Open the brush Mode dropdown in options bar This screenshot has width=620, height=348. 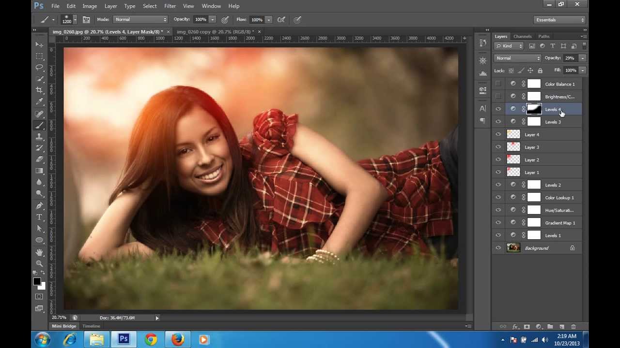pyautogui.click(x=140, y=19)
